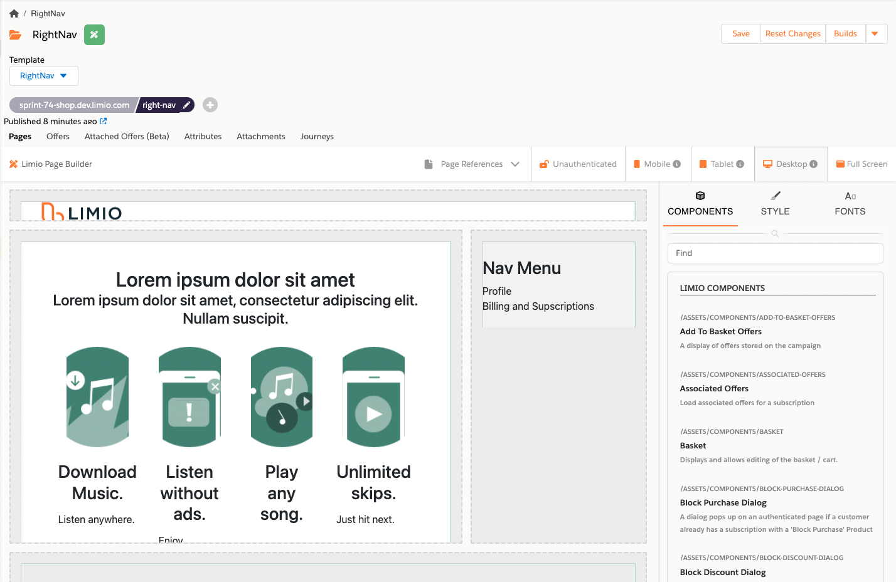Click the Page References document icon

429,164
